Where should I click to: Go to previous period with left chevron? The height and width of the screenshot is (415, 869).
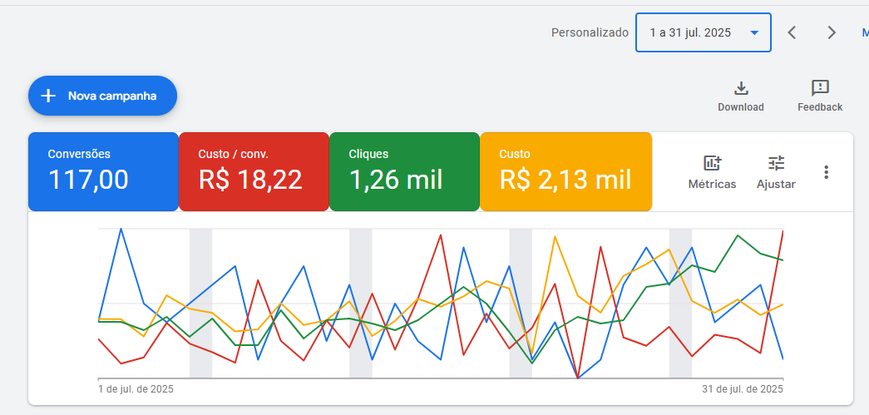[792, 32]
